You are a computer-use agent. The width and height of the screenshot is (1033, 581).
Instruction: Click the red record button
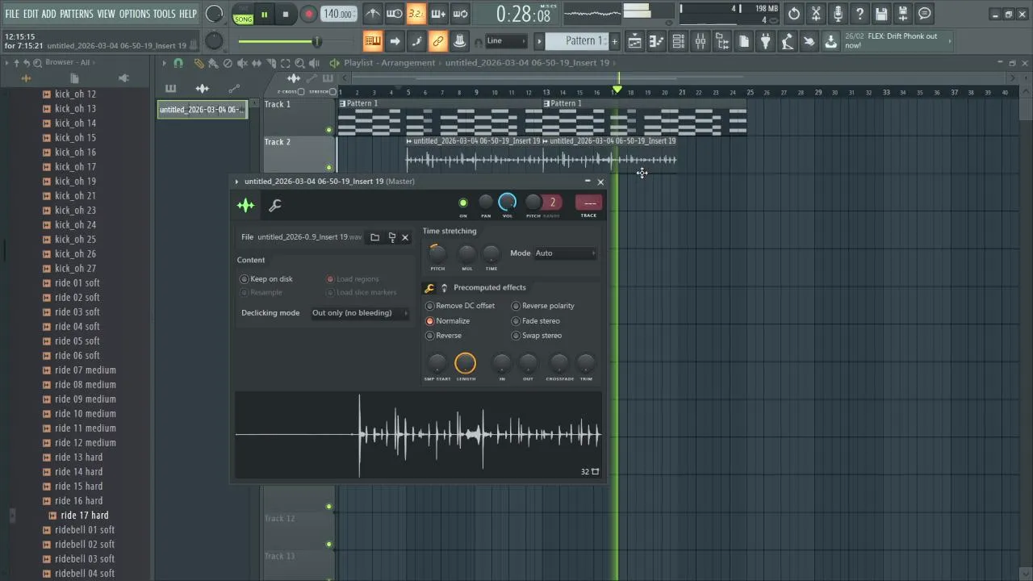click(x=308, y=14)
